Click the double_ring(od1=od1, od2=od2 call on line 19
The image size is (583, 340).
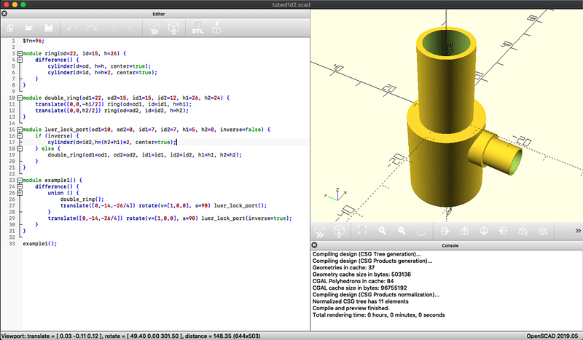click(x=144, y=155)
